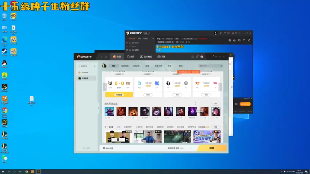Click the microphone icon in streaming window
This screenshot has width=310, height=174.
click(x=215, y=33)
